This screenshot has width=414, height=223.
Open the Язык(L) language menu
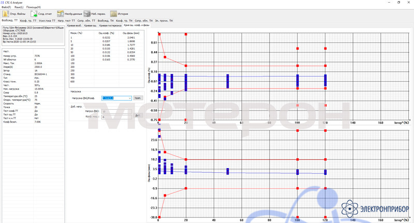pos(19,7)
